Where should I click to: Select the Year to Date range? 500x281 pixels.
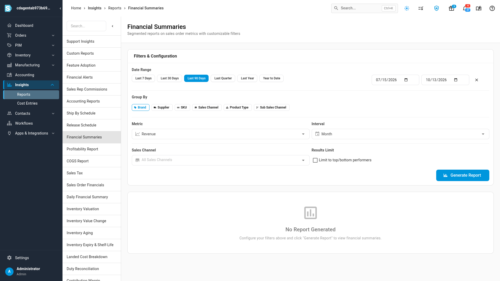tap(271, 78)
